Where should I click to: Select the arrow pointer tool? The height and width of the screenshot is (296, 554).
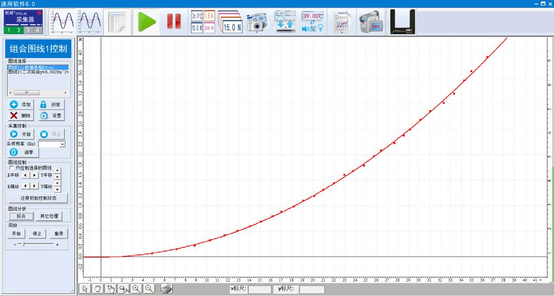(x=85, y=289)
